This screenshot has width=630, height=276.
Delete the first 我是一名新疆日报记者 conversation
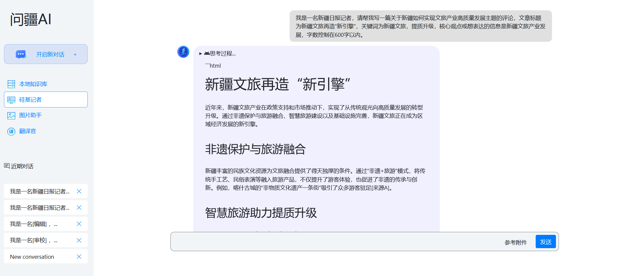[79, 191]
